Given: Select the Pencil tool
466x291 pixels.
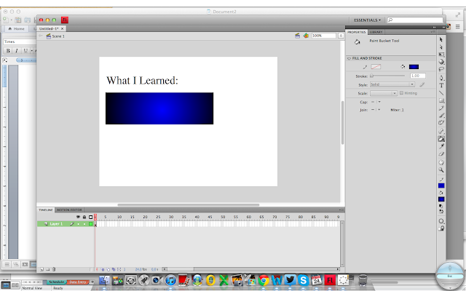Looking at the screenshot, I should pyautogui.click(x=441, y=108).
